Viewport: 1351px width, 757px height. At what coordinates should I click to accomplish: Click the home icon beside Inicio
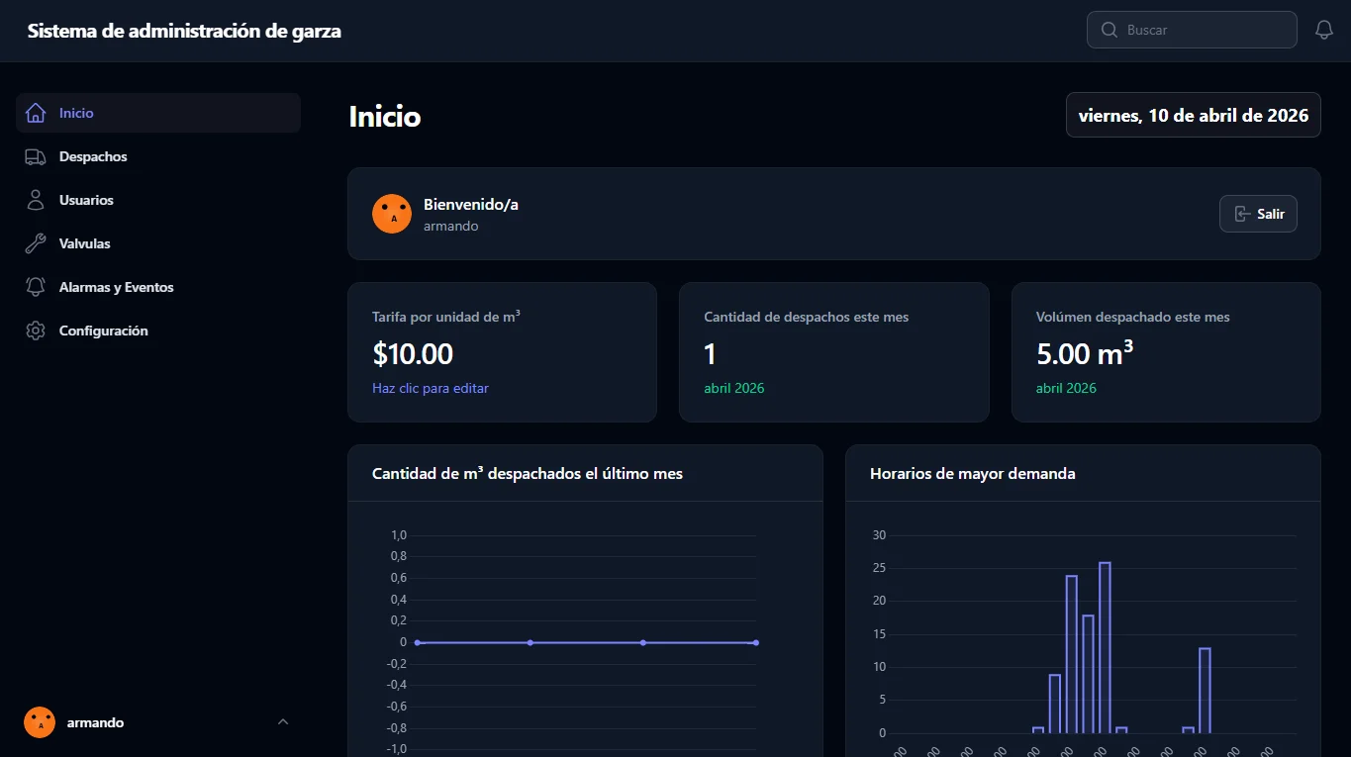click(x=36, y=113)
